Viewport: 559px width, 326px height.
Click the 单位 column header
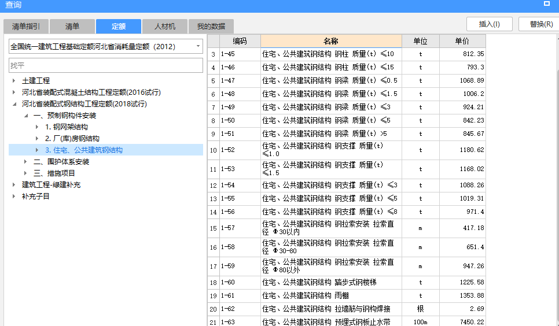pyautogui.click(x=421, y=41)
